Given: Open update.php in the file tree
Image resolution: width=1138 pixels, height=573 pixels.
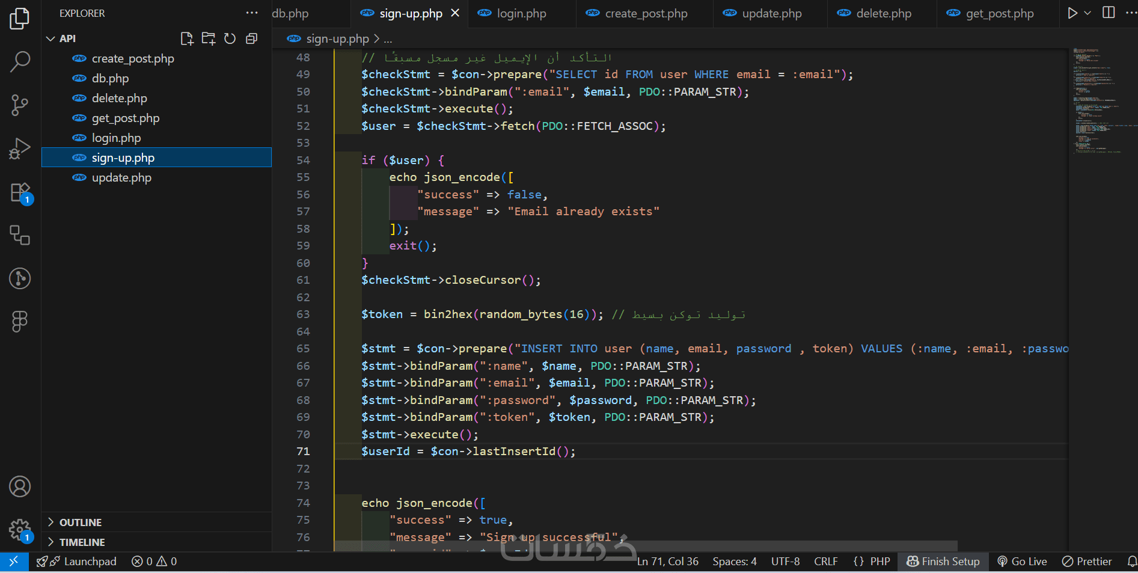Looking at the screenshot, I should pyautogui.click(x=156, y=177).
